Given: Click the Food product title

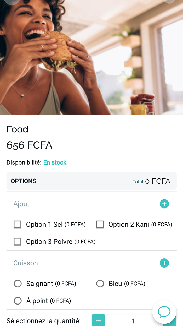Looking at the screenshot, I should [18, 129].
